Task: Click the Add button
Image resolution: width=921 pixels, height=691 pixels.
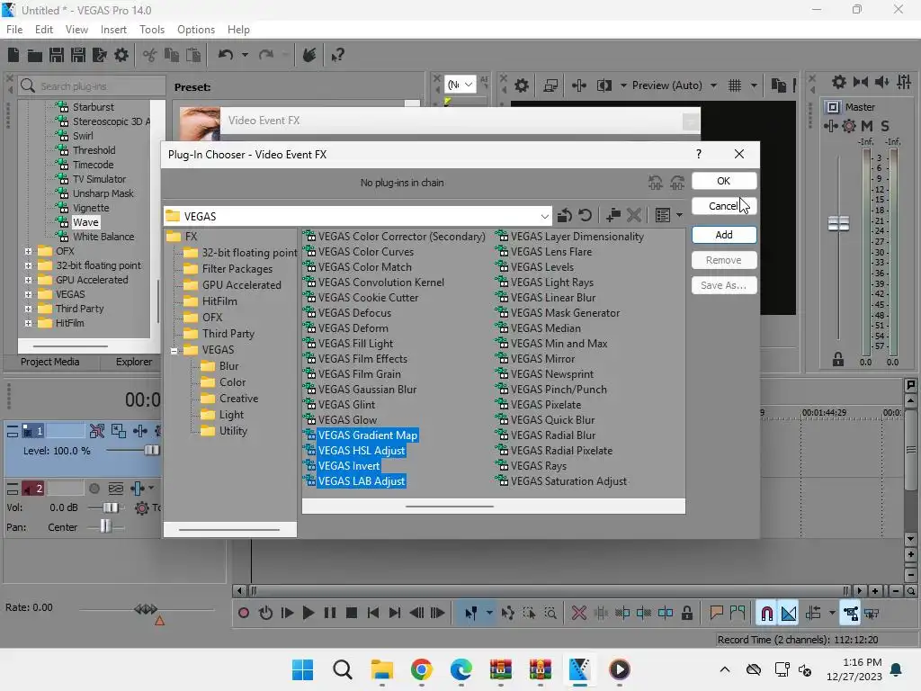Action: pos(724,235)
